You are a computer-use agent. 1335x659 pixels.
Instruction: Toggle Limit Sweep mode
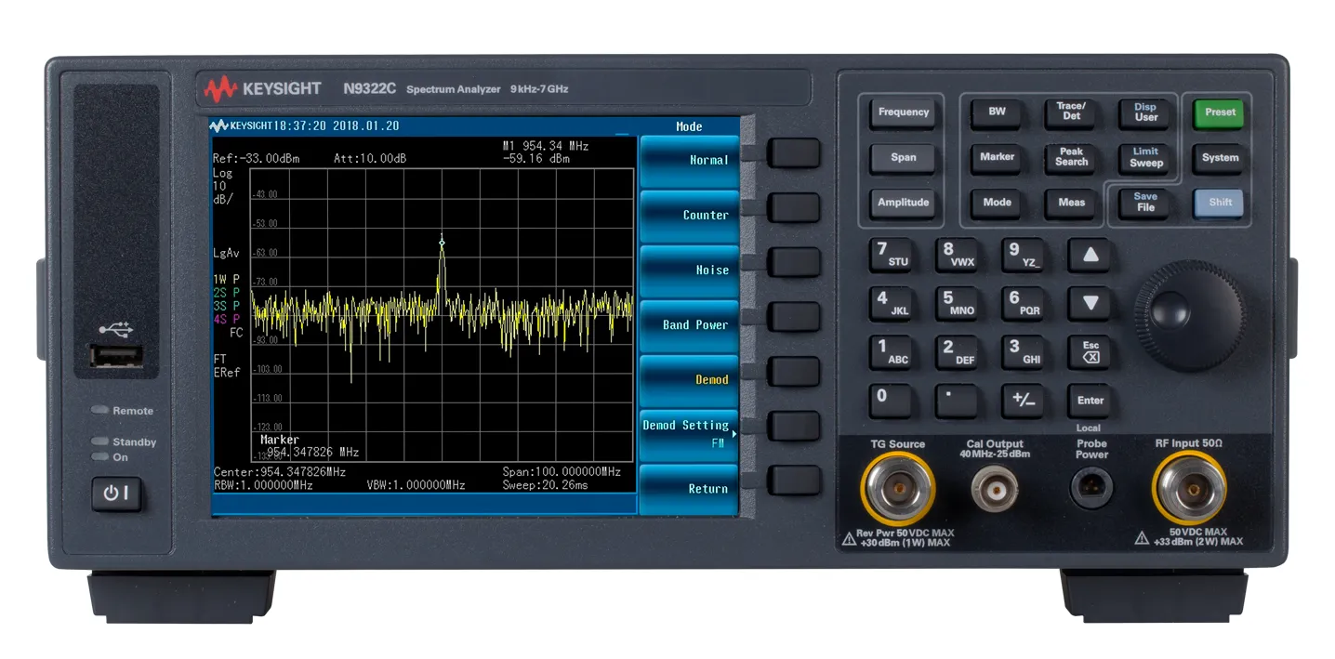[x=1144, y=158]
